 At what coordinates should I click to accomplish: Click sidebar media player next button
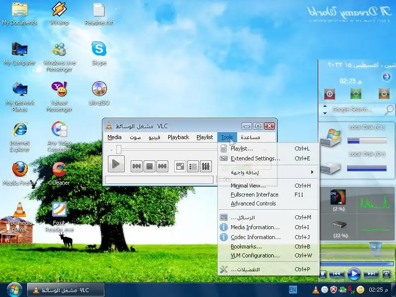[x=371, y=274]
